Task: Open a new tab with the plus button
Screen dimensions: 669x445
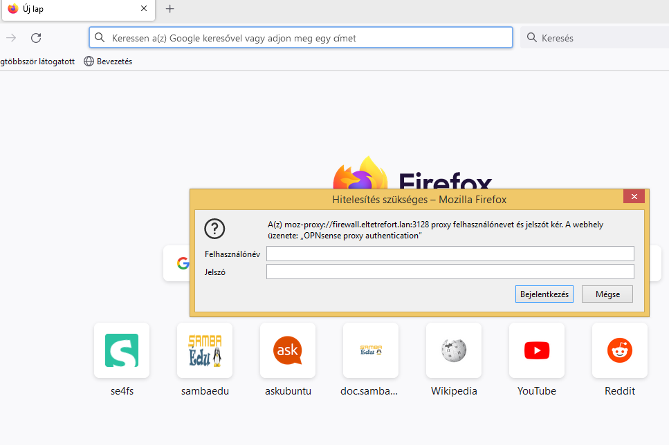Action: [169, 8]
